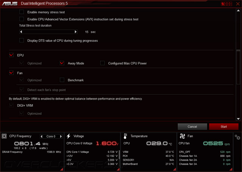The width and height of the screenshot is (242, 172).
Task: Expand Temperature panel corner triangle
Action: coord(175,169)
